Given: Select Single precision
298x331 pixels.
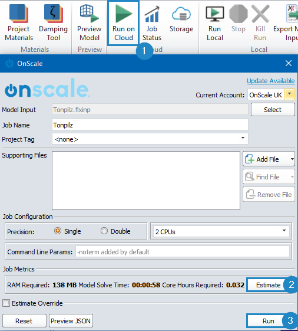Looking at the screenshot, I should (58, 231).
